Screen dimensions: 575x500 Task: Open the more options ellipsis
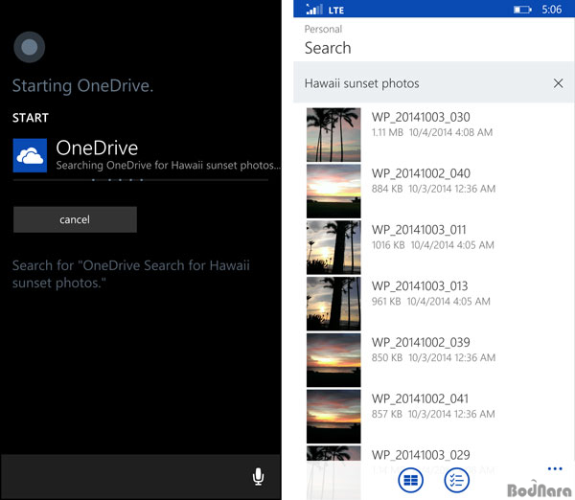coord(555,468)
